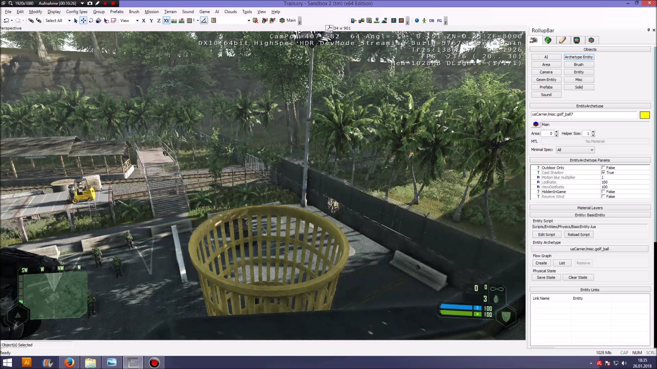Click Save State under Physical State
Screen dimensions: 657x369
click(x=546, y=277)
